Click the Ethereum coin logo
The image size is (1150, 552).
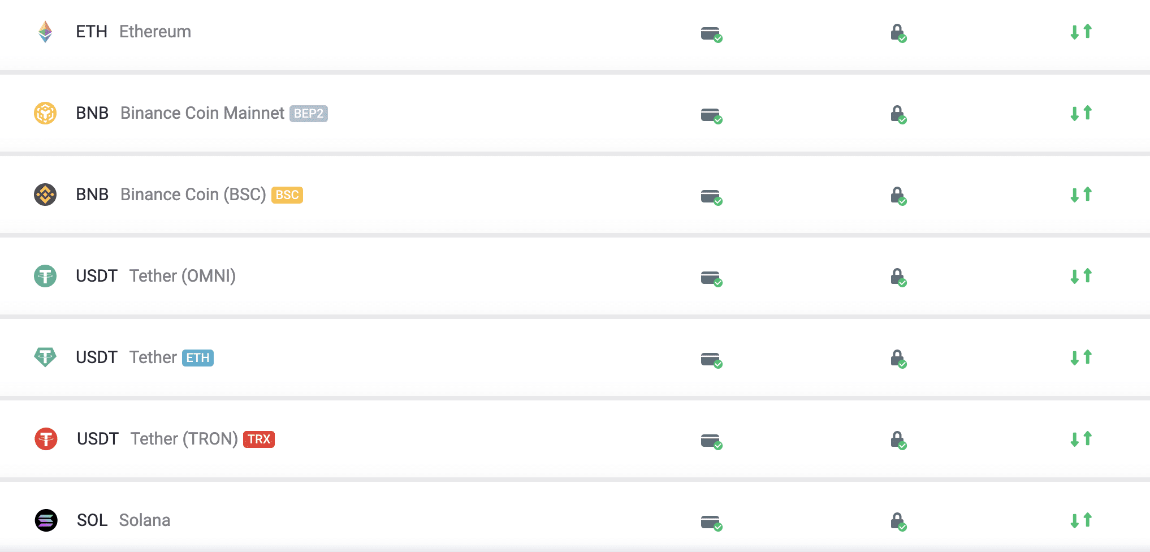tap(45, 32)
